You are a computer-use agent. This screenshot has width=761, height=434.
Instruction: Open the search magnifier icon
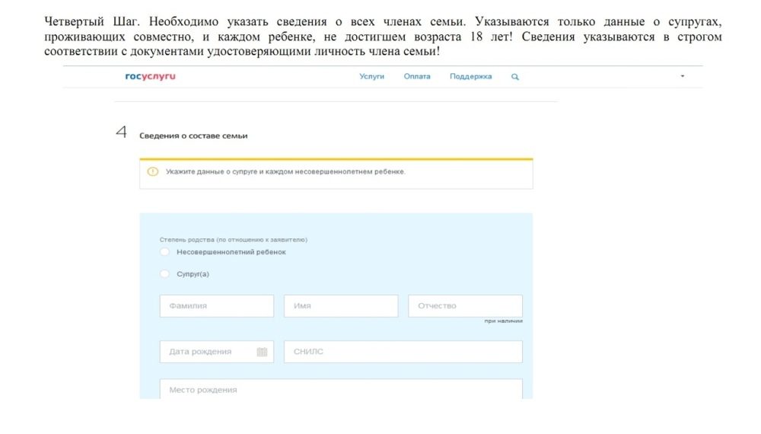coord(515,77)
